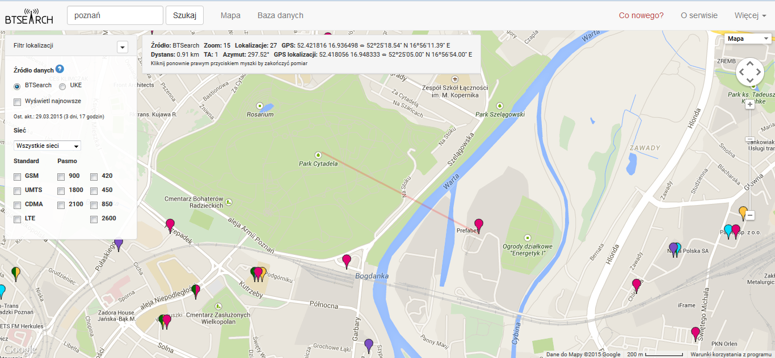Click green-yellow pin near Grudzieniec street
The height and width of the screenshot is (358, 775).
tap(16, 274)
